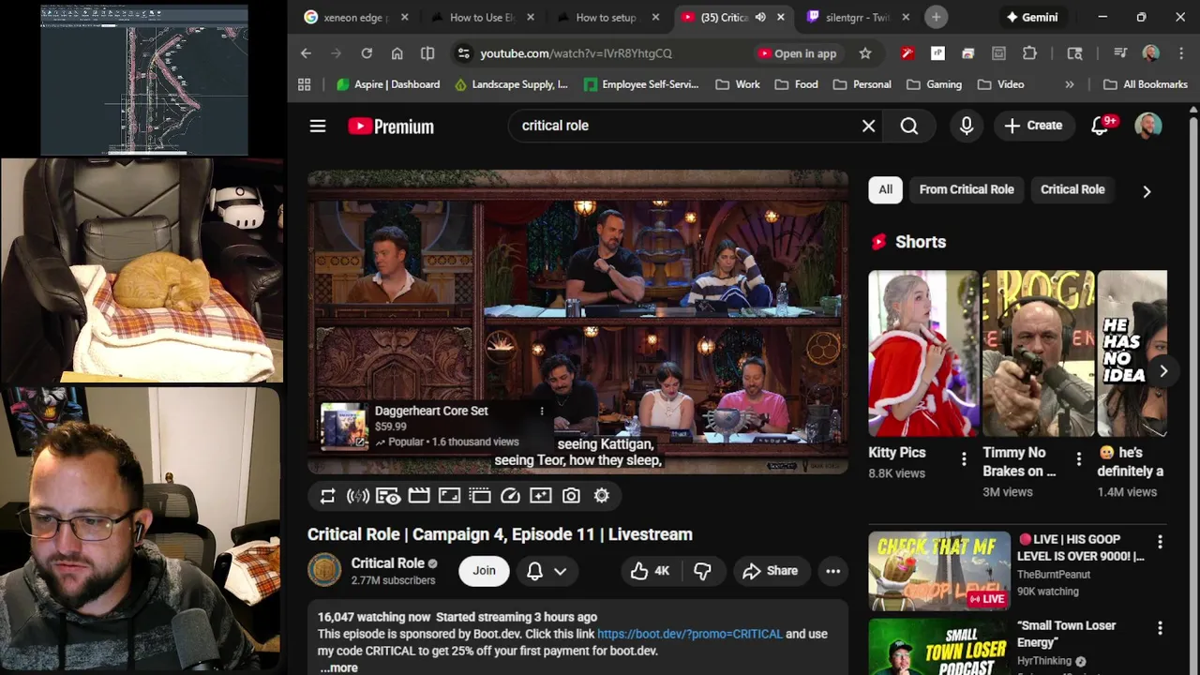This screenshot has width=1200, height=675.
Task: Reload the current page
Action: click(x=367, y=53)
